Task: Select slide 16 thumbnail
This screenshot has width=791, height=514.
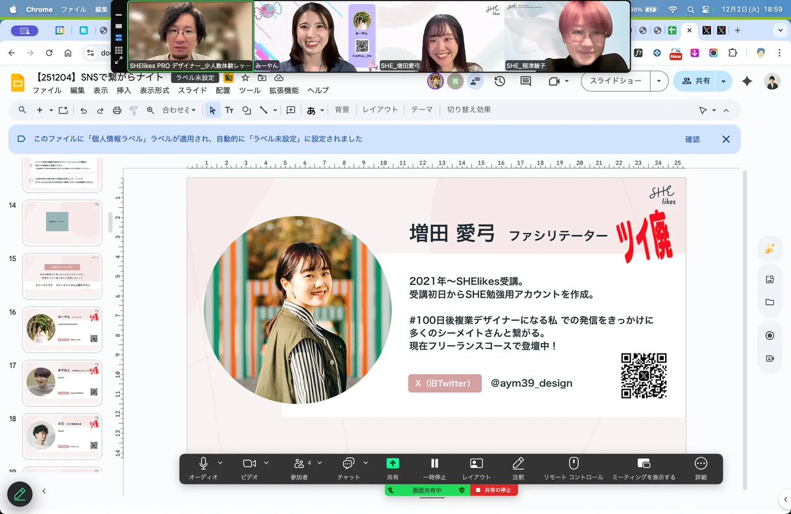Action: (62, 329)
